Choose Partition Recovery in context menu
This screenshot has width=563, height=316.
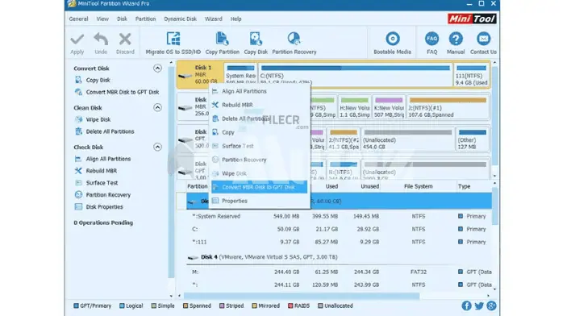260,160
